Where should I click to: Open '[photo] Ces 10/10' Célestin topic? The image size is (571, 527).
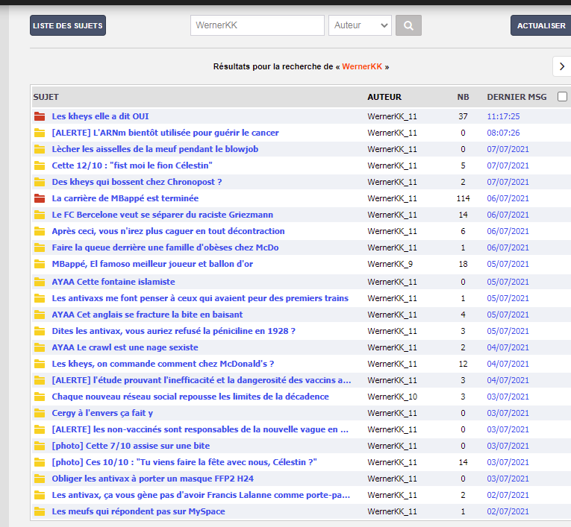[x=184, y=462]
